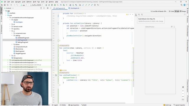Collapse the adapter folder in project tree
Viewport: 189px width, 106px height.
click(10, 20)
